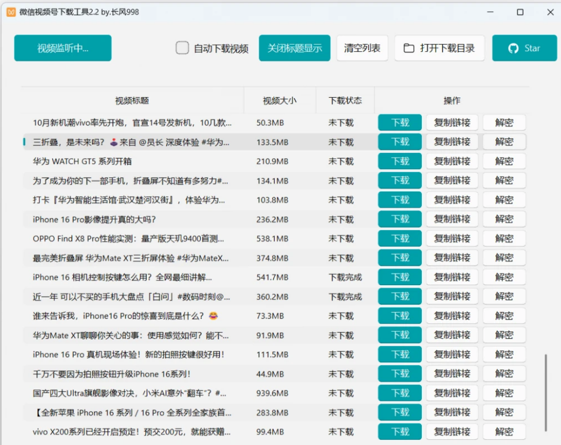The image size is (561, 445).
Task: Select the 三折叠，是未来吗 row title
Action: [x=131, y=142]
